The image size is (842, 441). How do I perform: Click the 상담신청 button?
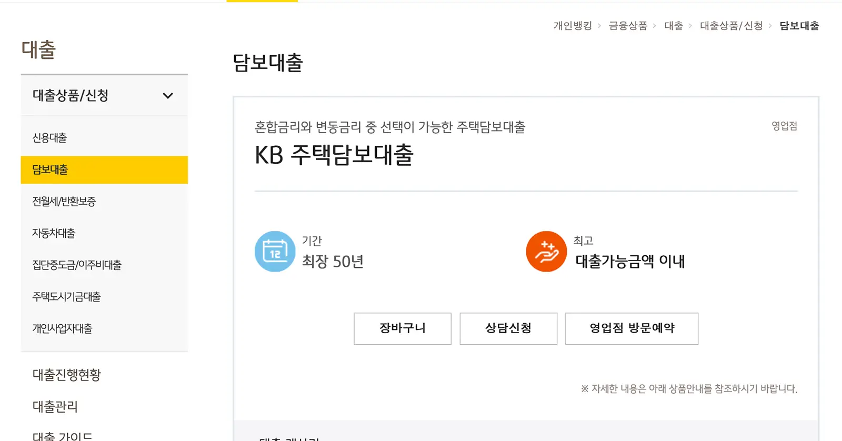[x=508, y=328]
